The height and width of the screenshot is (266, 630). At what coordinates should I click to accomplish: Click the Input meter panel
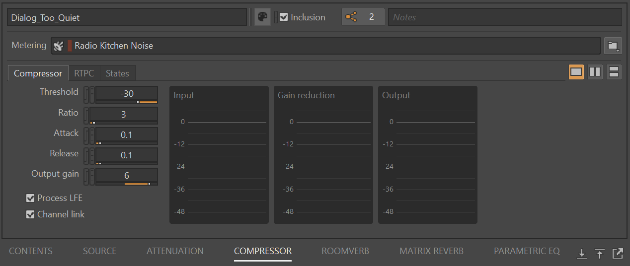(x=219, y=155)
